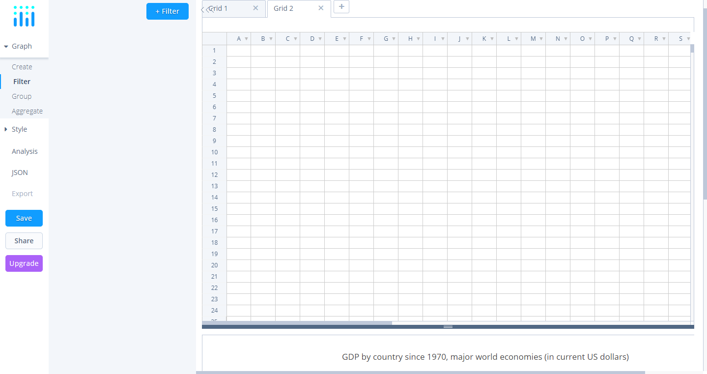This screenshot has height=374, width=707.
Task: Click the Upgrade button
Action: (24, 263)
